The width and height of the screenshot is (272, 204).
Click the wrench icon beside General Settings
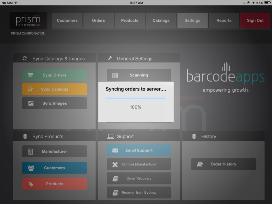(110, 58)
